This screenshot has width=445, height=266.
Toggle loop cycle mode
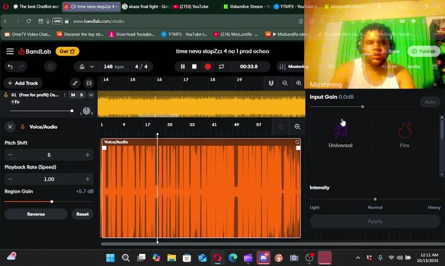click(x=221, y=66)
